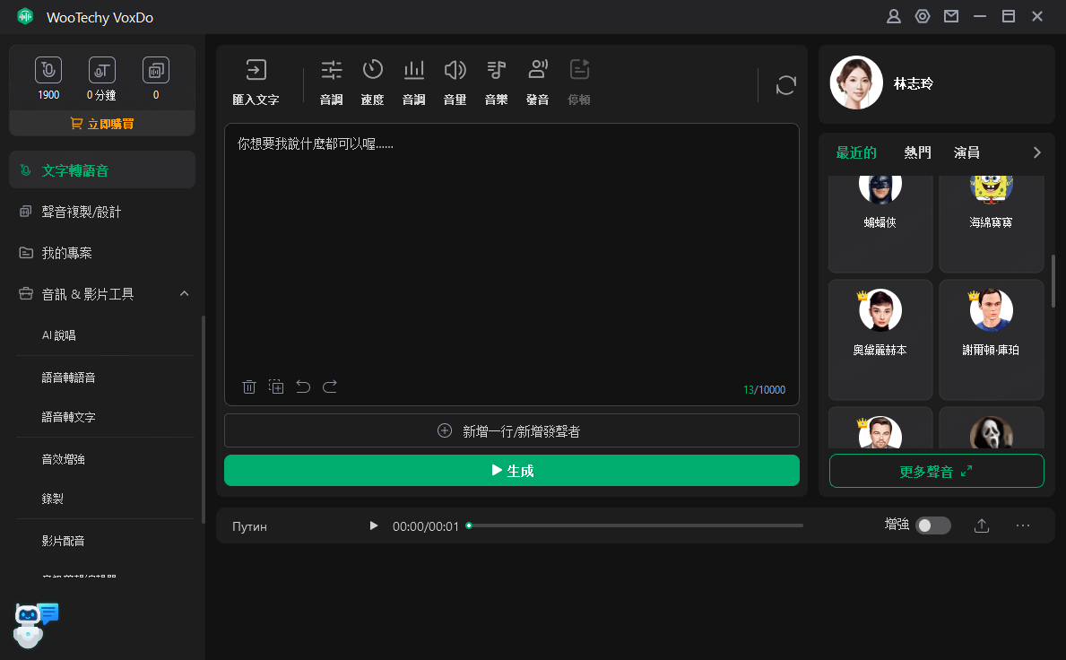Click the 立即購買 buy now button
The image size is (1066, 660).
click(x=102, y=124)
